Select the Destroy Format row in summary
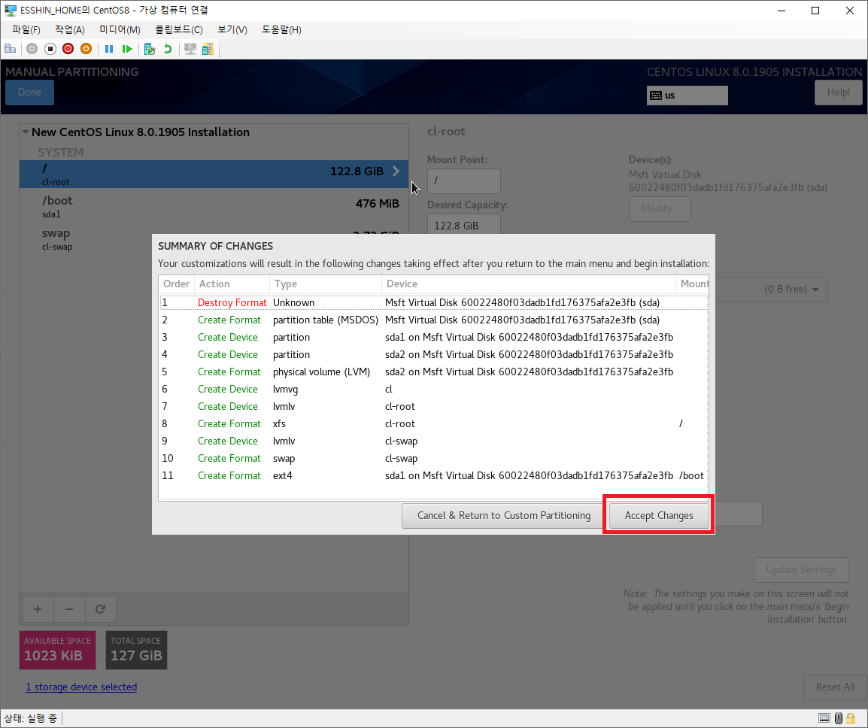Viewport: 868px width, 728px height. coord(433,303)
